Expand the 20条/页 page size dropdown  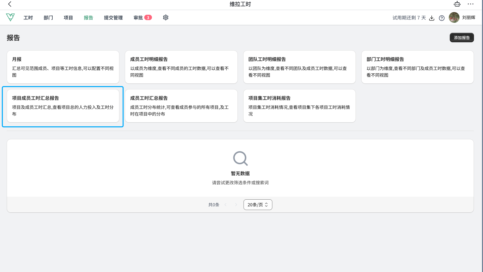pos(258,205)
